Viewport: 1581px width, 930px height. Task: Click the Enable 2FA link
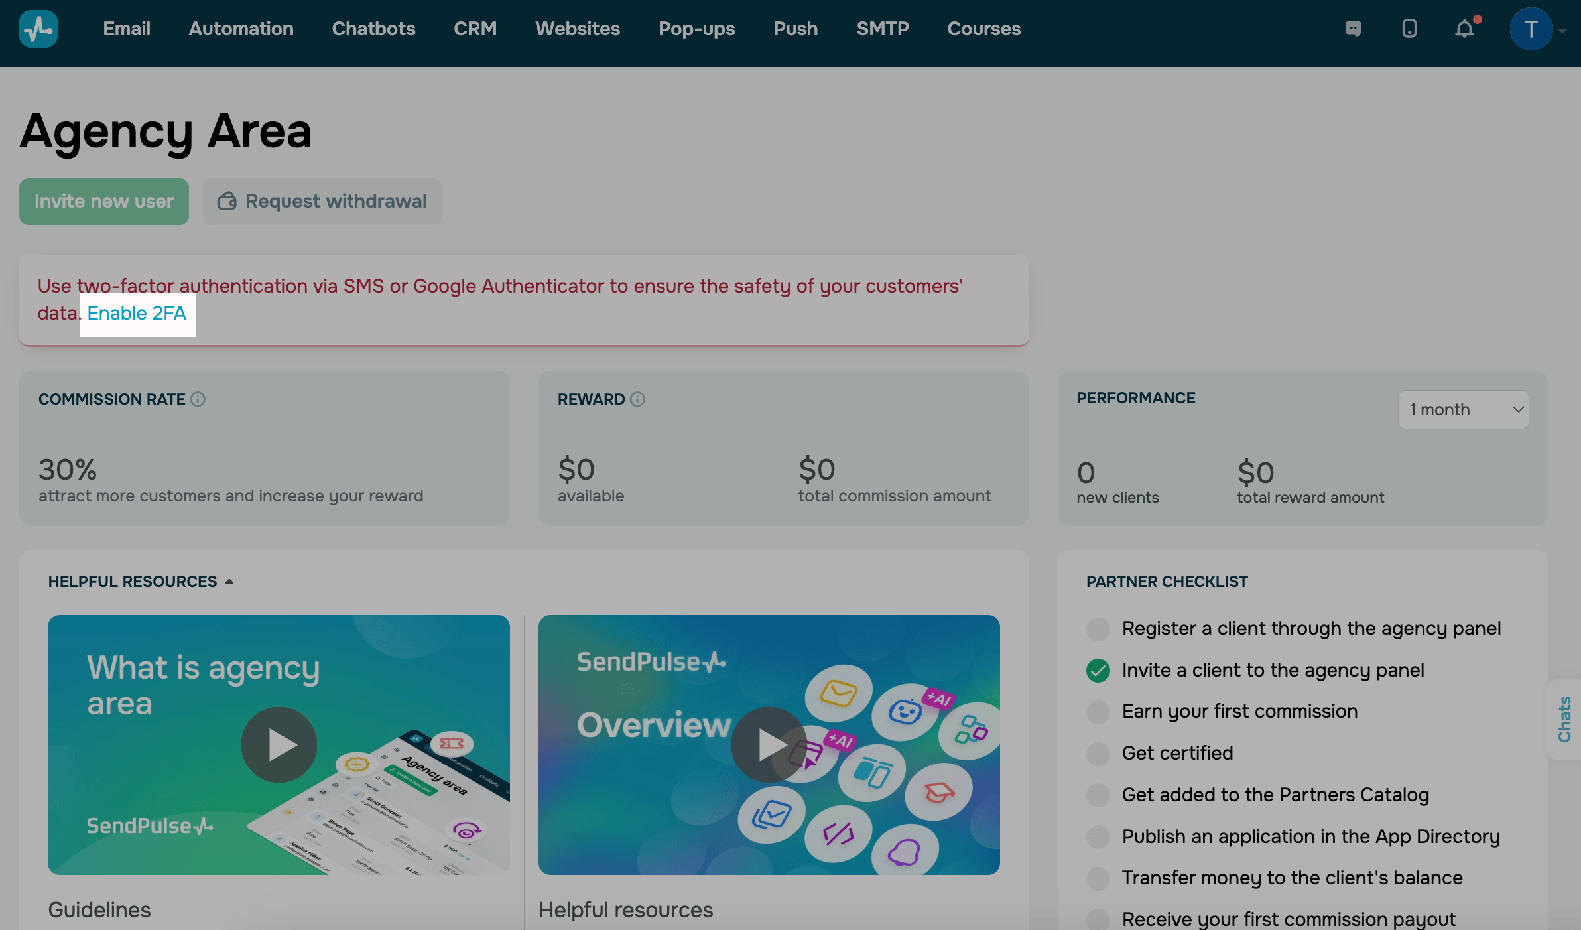pos(137,314)
